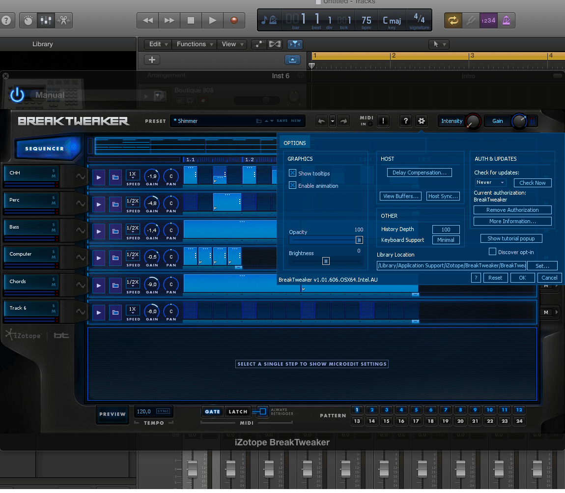
Task: Open Bass track speed dropdown
Action: coord(133,229)
